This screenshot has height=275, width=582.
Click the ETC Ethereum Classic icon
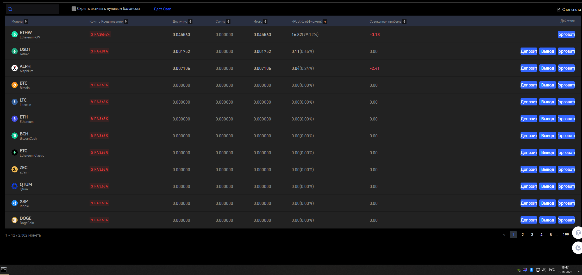point(15,152)
